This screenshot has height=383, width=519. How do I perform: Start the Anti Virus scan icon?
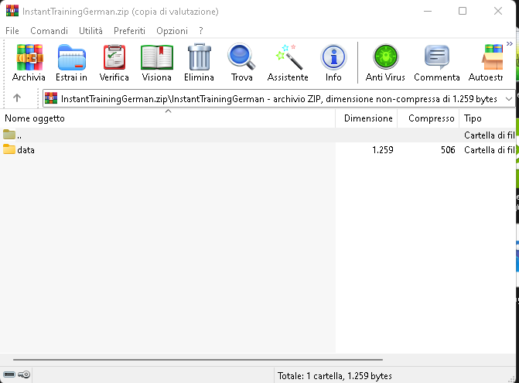[x=385, y=63]
